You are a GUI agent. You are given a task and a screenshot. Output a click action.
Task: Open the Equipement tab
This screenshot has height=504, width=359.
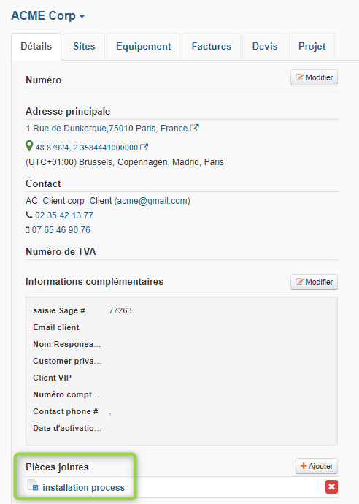(144, 47)
